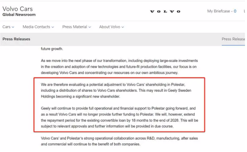
Task: Expand the Press Material menu
Action: pyautogui.click(x=75, y=27)
